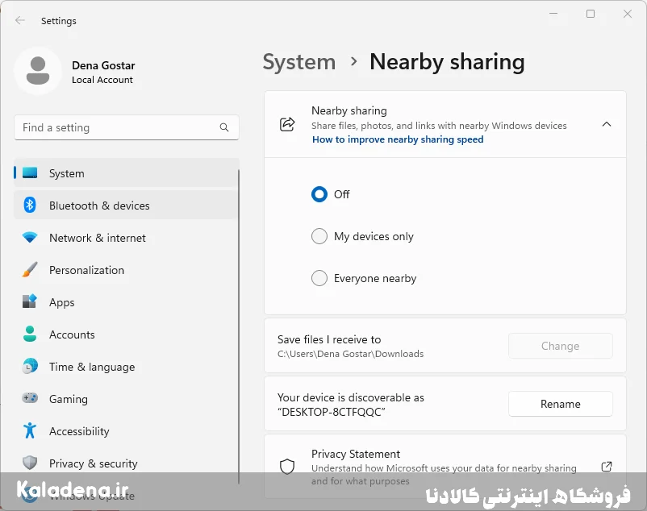647x511 pixels.
Task: Click the Accessibility figure icon
Action: (30, 430)
